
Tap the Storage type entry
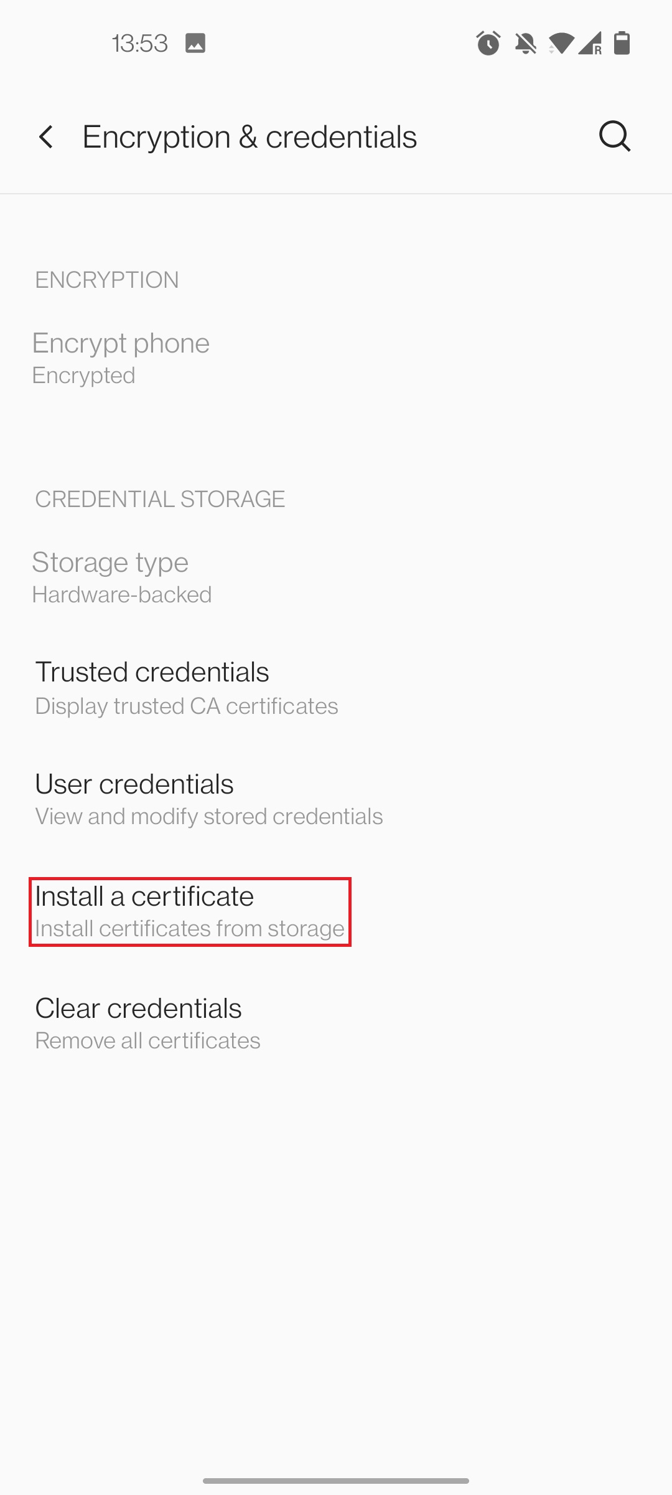pos(336,577)
